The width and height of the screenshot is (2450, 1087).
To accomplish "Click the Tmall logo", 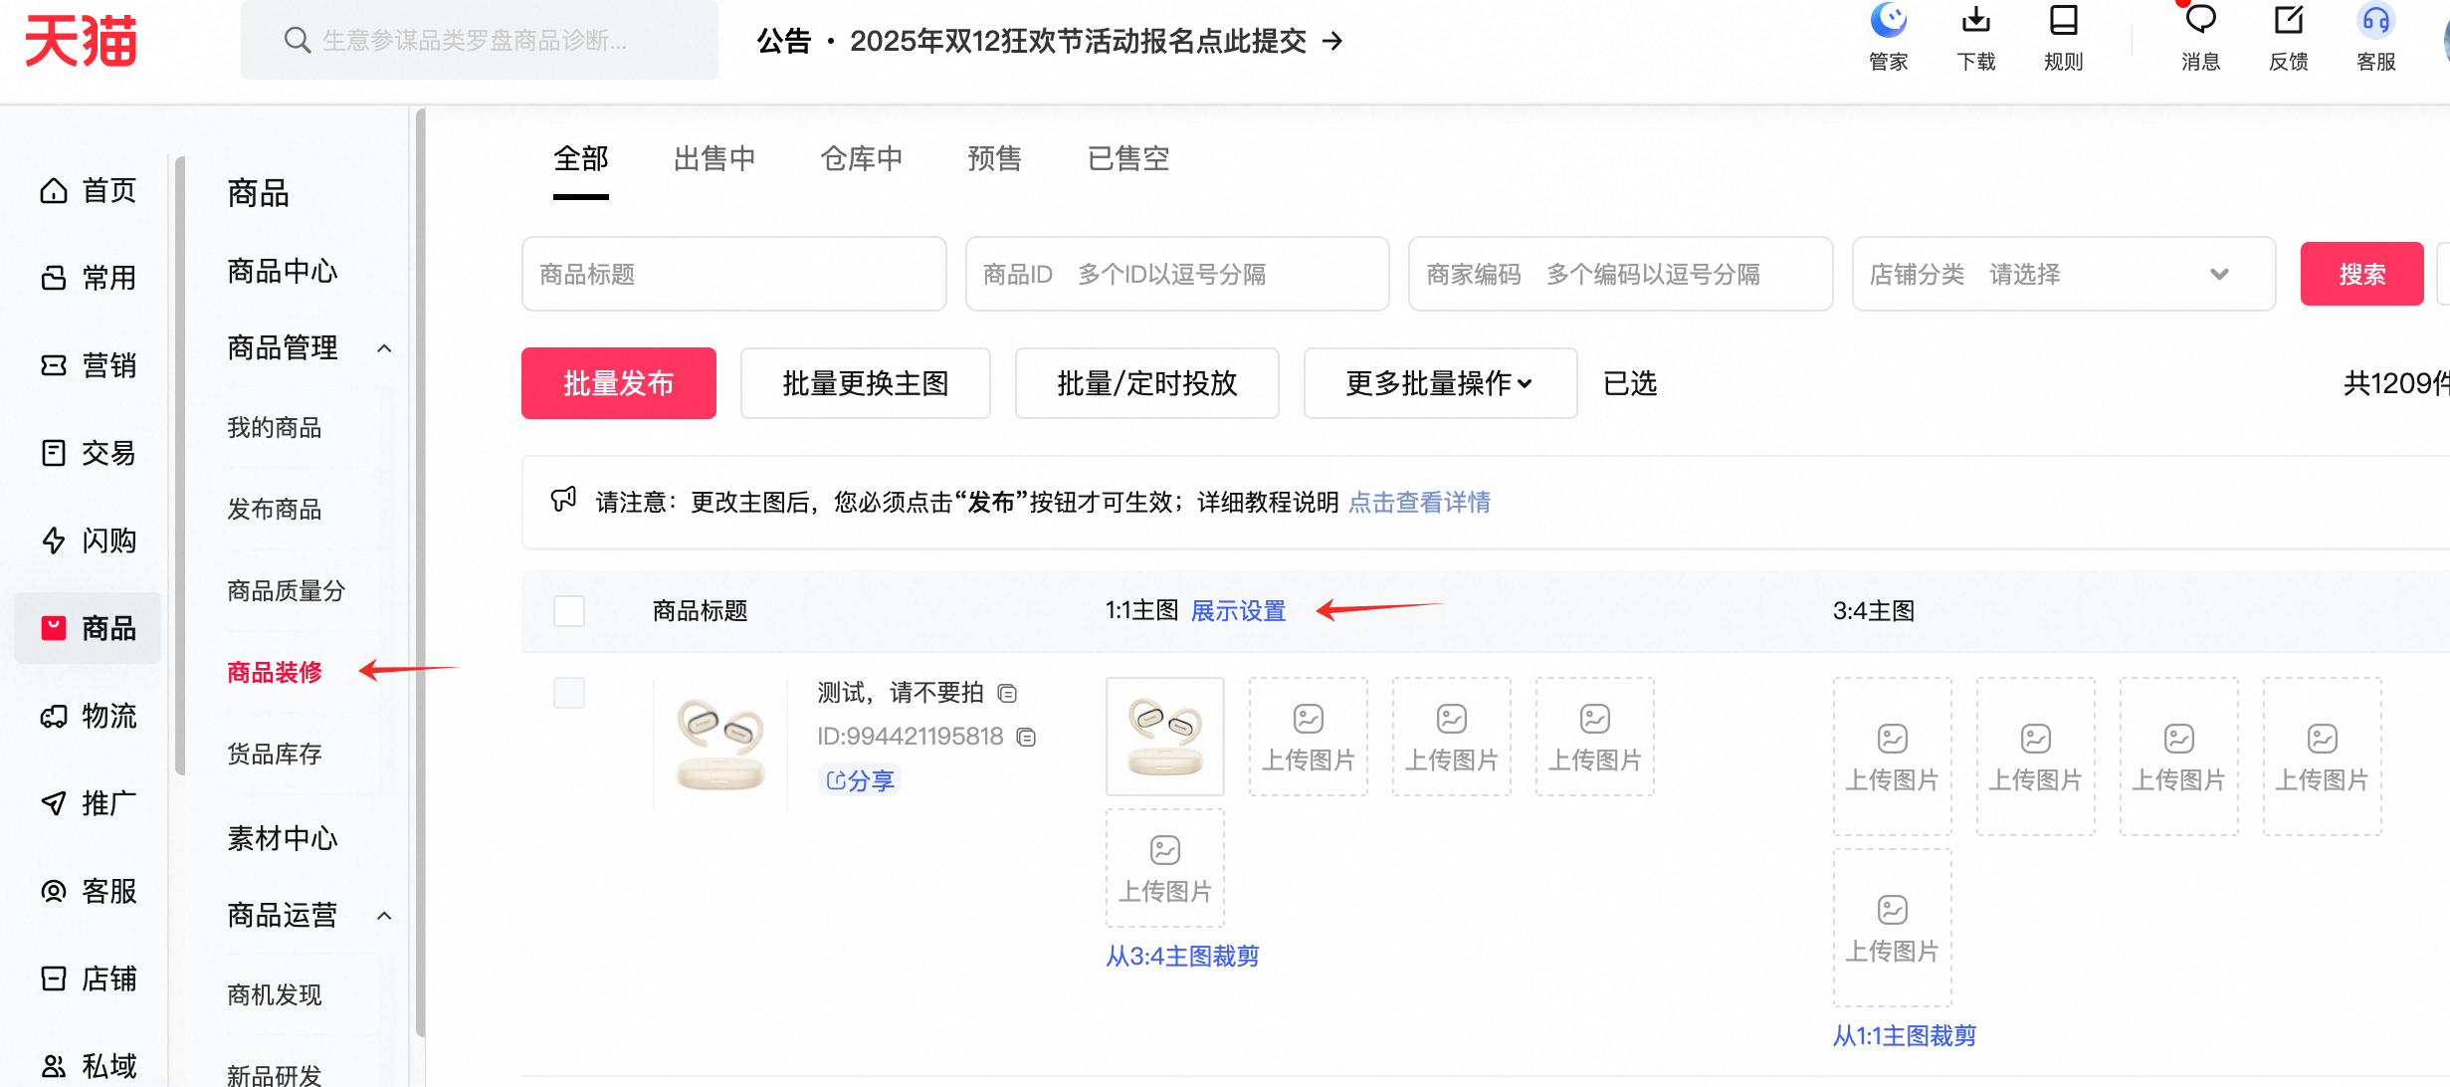I will point(80,40).
